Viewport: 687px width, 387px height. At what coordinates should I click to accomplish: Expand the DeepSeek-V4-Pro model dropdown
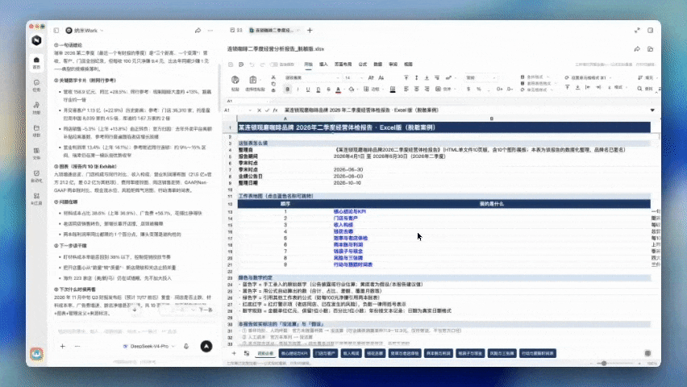(149, 346)
